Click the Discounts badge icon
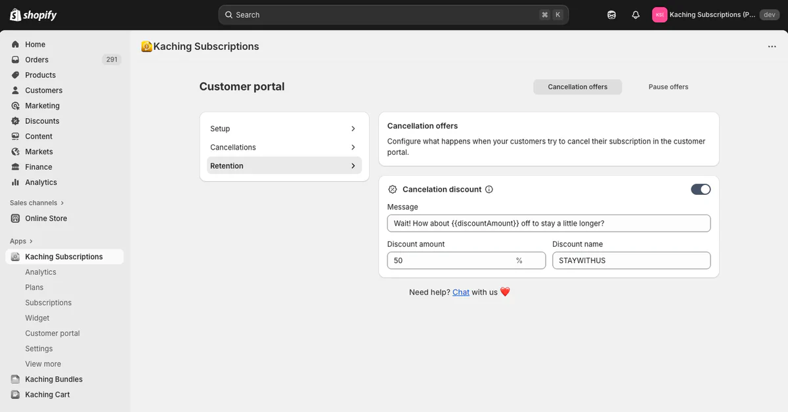Screen dimensions: 788x412 point(15,121)
